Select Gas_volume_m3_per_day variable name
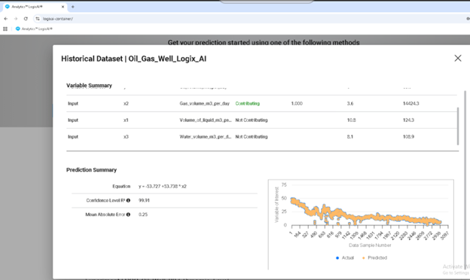470x280 pixels. 204,104
